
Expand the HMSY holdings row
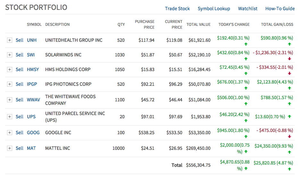(x=10, y=69)
